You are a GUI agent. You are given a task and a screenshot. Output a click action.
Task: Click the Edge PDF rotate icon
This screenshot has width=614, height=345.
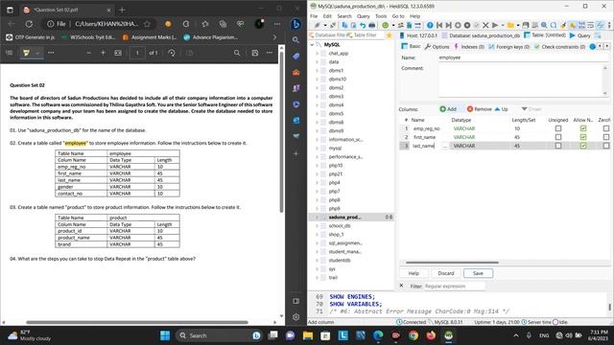click(x=172, y=53)
